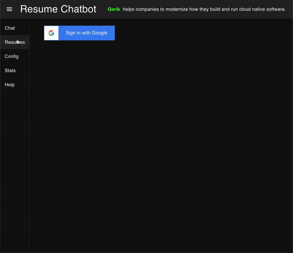293x253 pixels.
Task: Open the Chat section
Action: click(x=15, y=28)
